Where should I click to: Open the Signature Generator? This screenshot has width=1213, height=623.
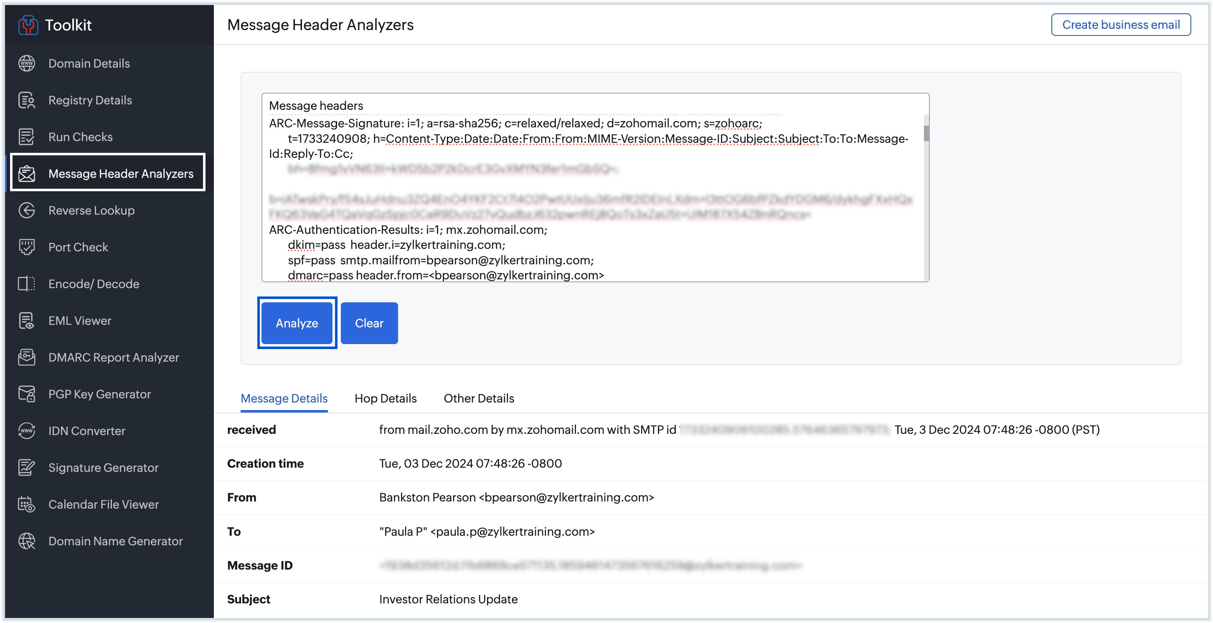click(103, 467)
